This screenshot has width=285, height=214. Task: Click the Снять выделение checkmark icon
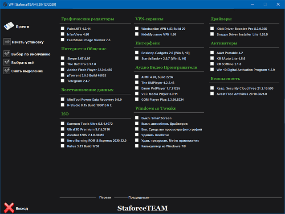[x=7, y=71]
